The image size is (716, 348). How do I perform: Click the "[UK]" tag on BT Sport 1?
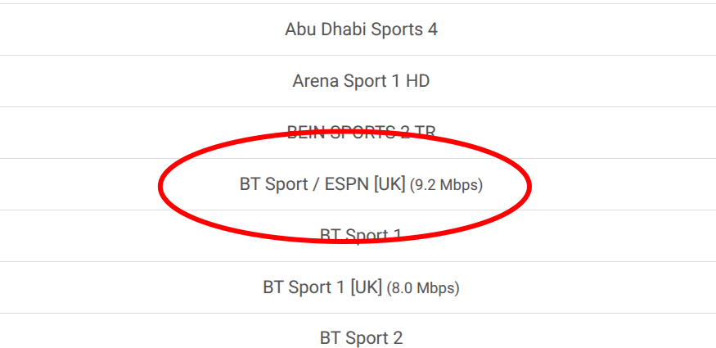[366, 287]
